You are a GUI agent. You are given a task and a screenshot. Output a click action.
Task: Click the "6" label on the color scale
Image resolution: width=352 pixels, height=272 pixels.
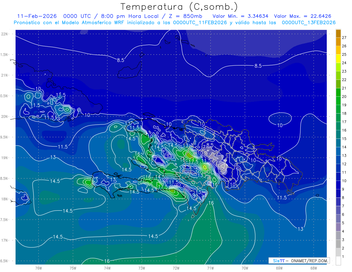pyautogui.click(x=343, y=214)
